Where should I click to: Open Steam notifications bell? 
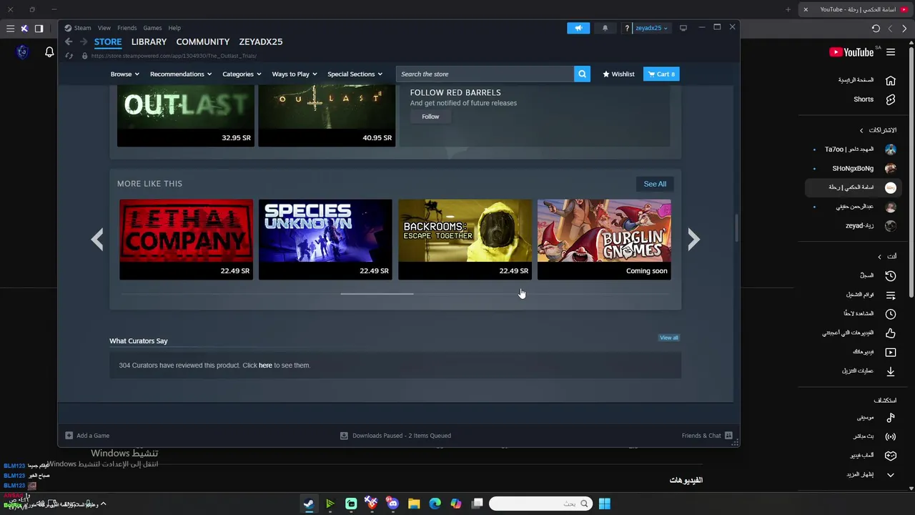coord(605,28)
